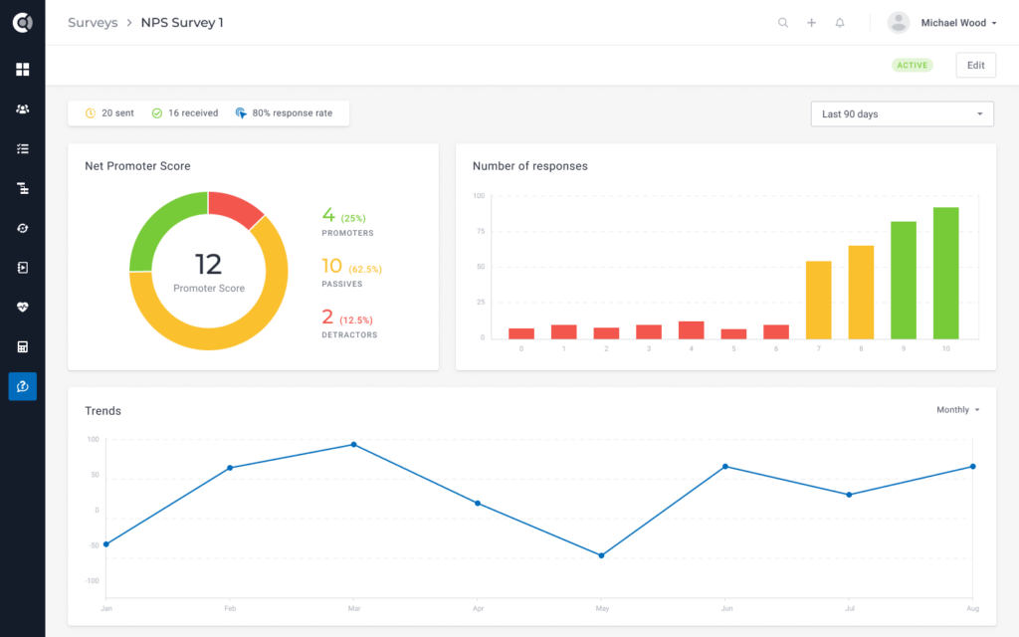The height and width of the screenshot is (637, 1019).
Task: Go to Surveys breadcrumb link
Action: [x=93, y=23]
